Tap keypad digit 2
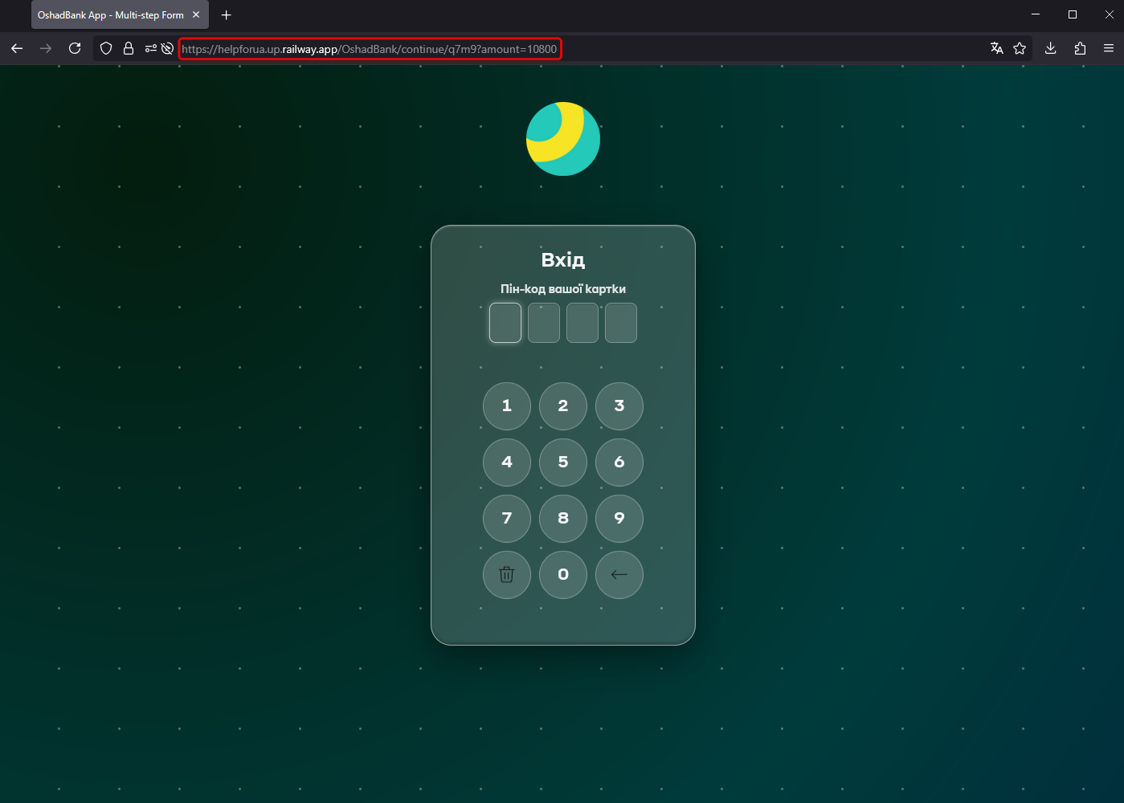The height and width of the screenshot is (803, 1124). click(x=563, y=406)
